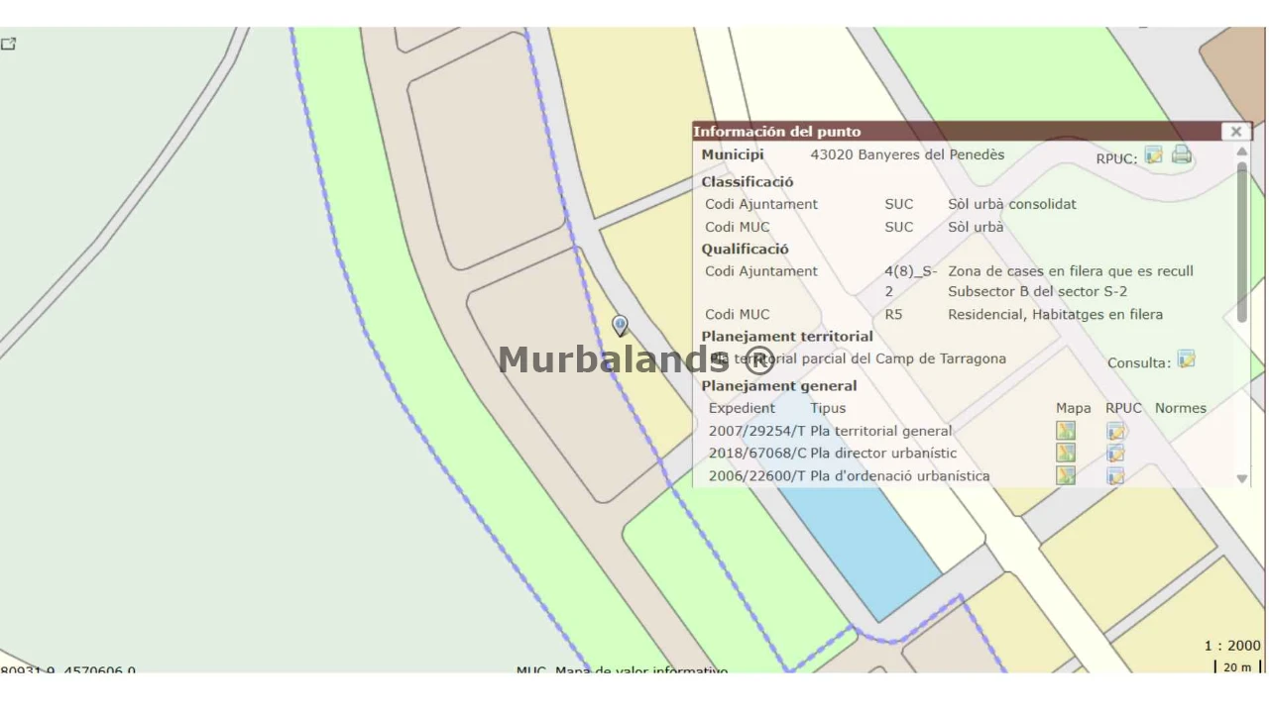Screen dimensions: 1269x713
Task: Open RPUC icon for Pla director urbanístic
Action: tap(1115, 453)
